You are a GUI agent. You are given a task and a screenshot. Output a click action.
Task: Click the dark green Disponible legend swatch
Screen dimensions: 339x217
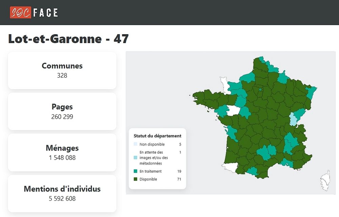tap(136, 179)
